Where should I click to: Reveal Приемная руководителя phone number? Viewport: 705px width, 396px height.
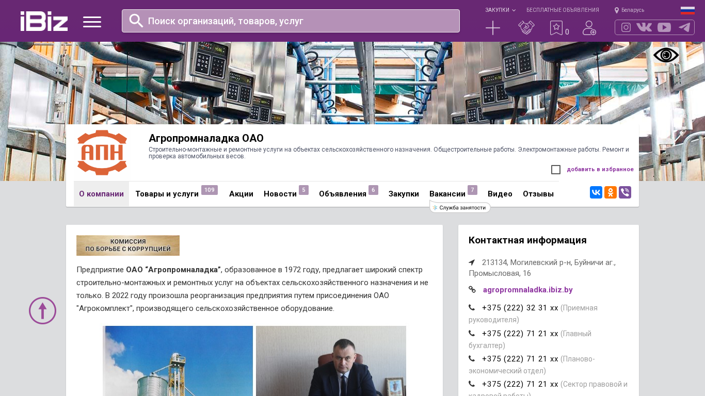pyautogui.click(x=520, y=308)
